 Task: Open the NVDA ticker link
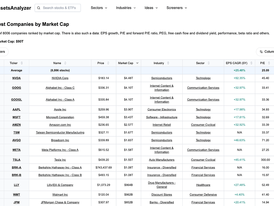(16, 78)
